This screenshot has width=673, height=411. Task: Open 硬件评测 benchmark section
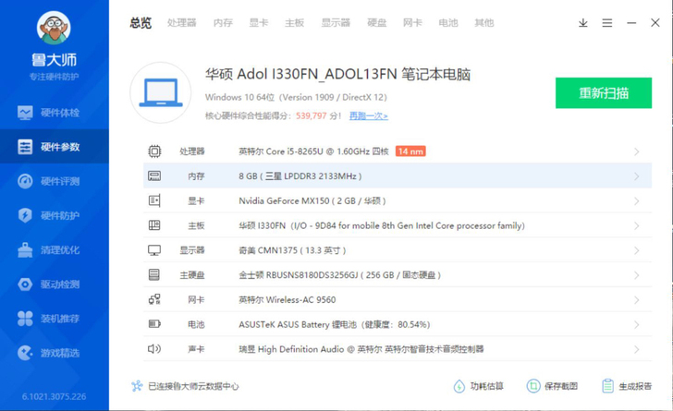coord(48,181)
